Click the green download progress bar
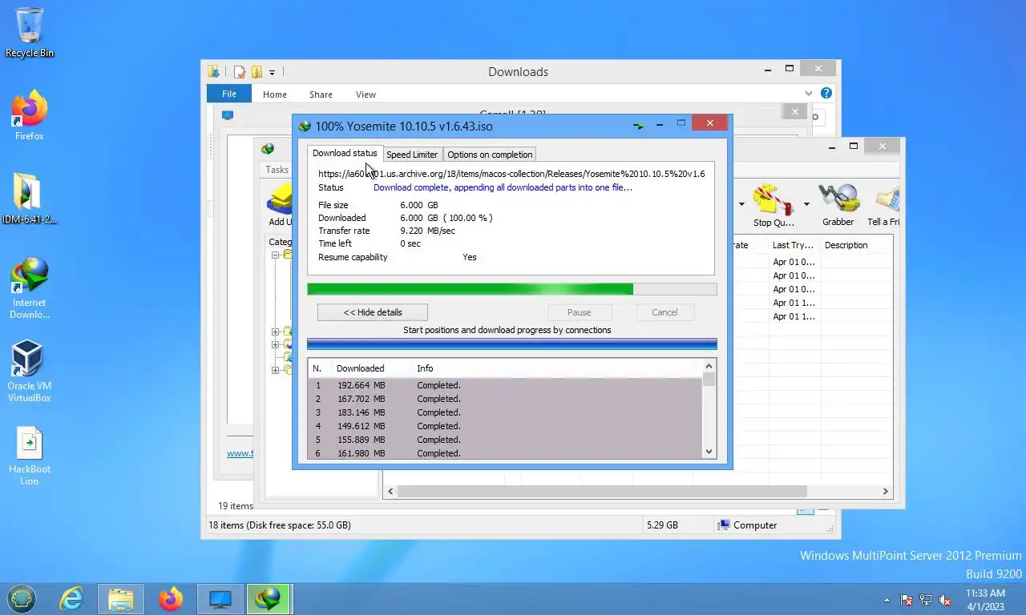1026x615 pixels. [x=512, y=289]
